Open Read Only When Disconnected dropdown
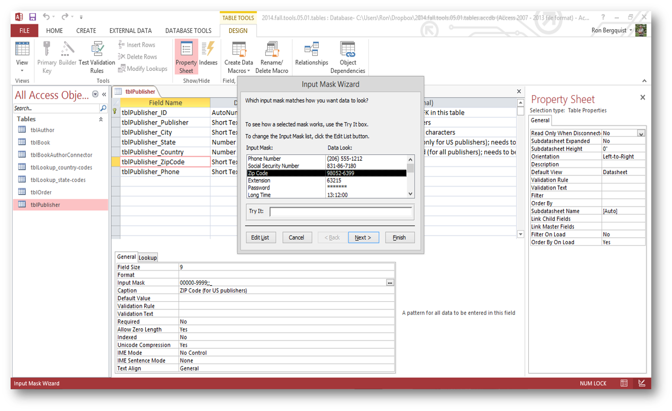This screenshot has width=672, height=411. click(x=641, y=133)
